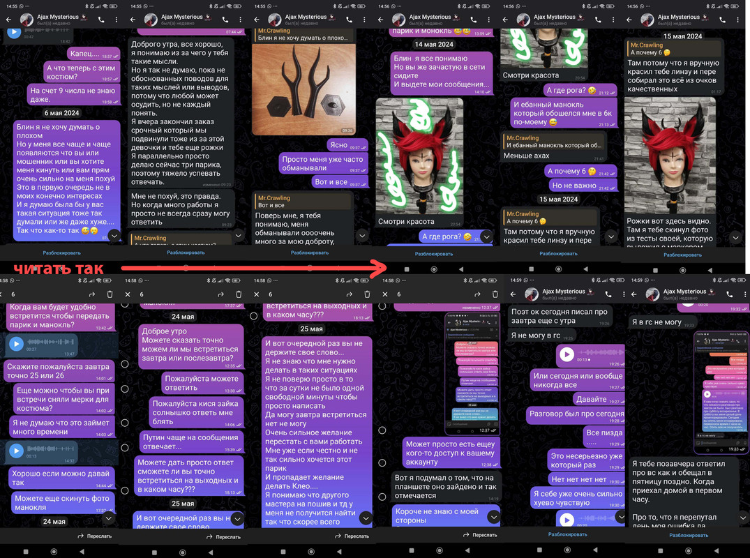Back arrow in the 'Меньше ахах' chat header
The image size is (750, 558).
coord(505,20)
